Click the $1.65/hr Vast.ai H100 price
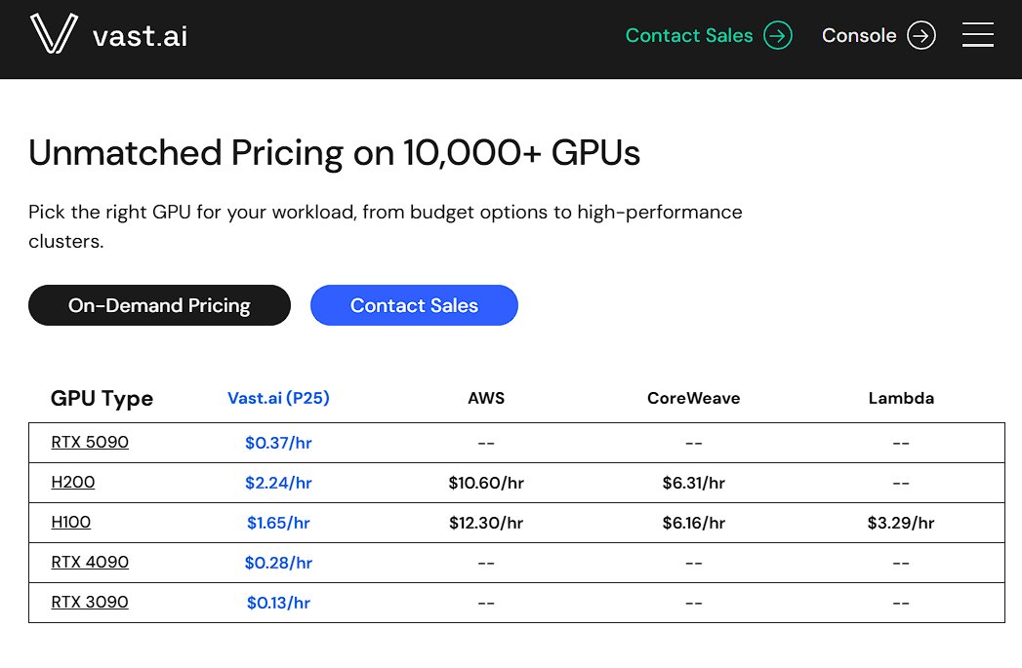 278,523
